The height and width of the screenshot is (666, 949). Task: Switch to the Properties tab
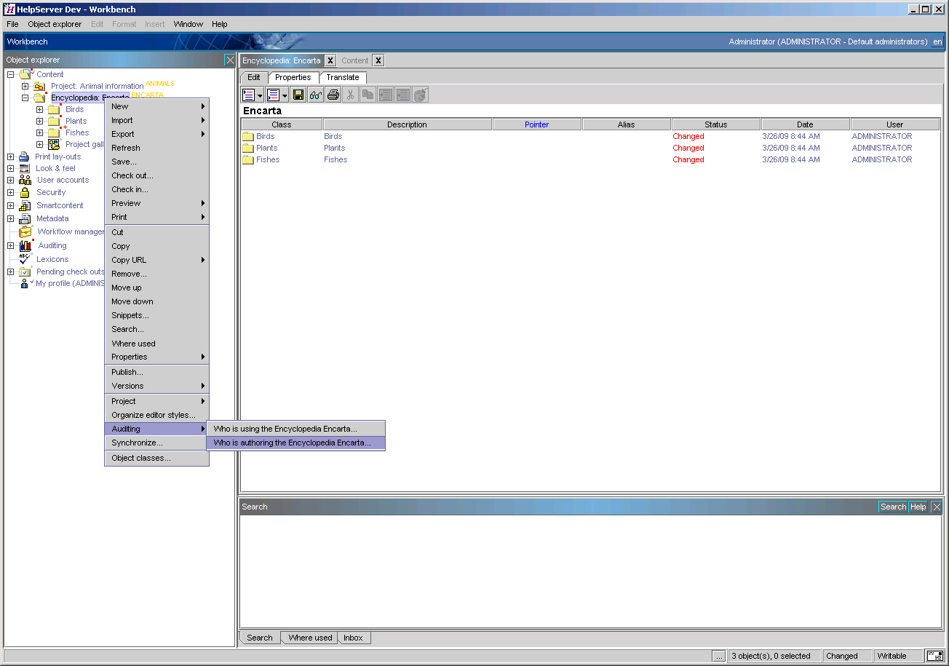[293, 77]
